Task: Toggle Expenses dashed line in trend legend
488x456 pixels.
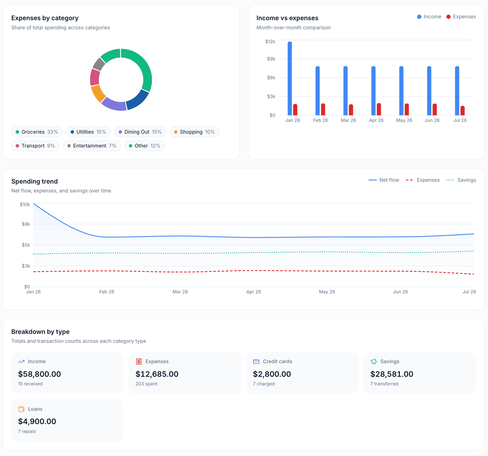Action: coord(423,180)
